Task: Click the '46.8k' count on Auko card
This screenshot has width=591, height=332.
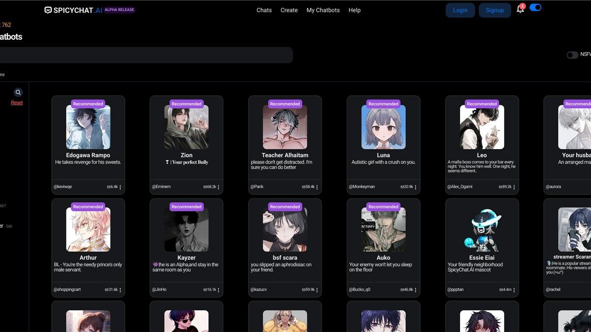Action: pos(409,290)
